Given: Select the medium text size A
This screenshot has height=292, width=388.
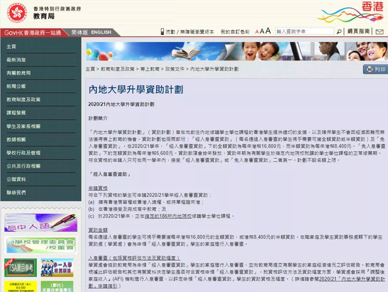Looking at the screenshot, I should (262, 32).
